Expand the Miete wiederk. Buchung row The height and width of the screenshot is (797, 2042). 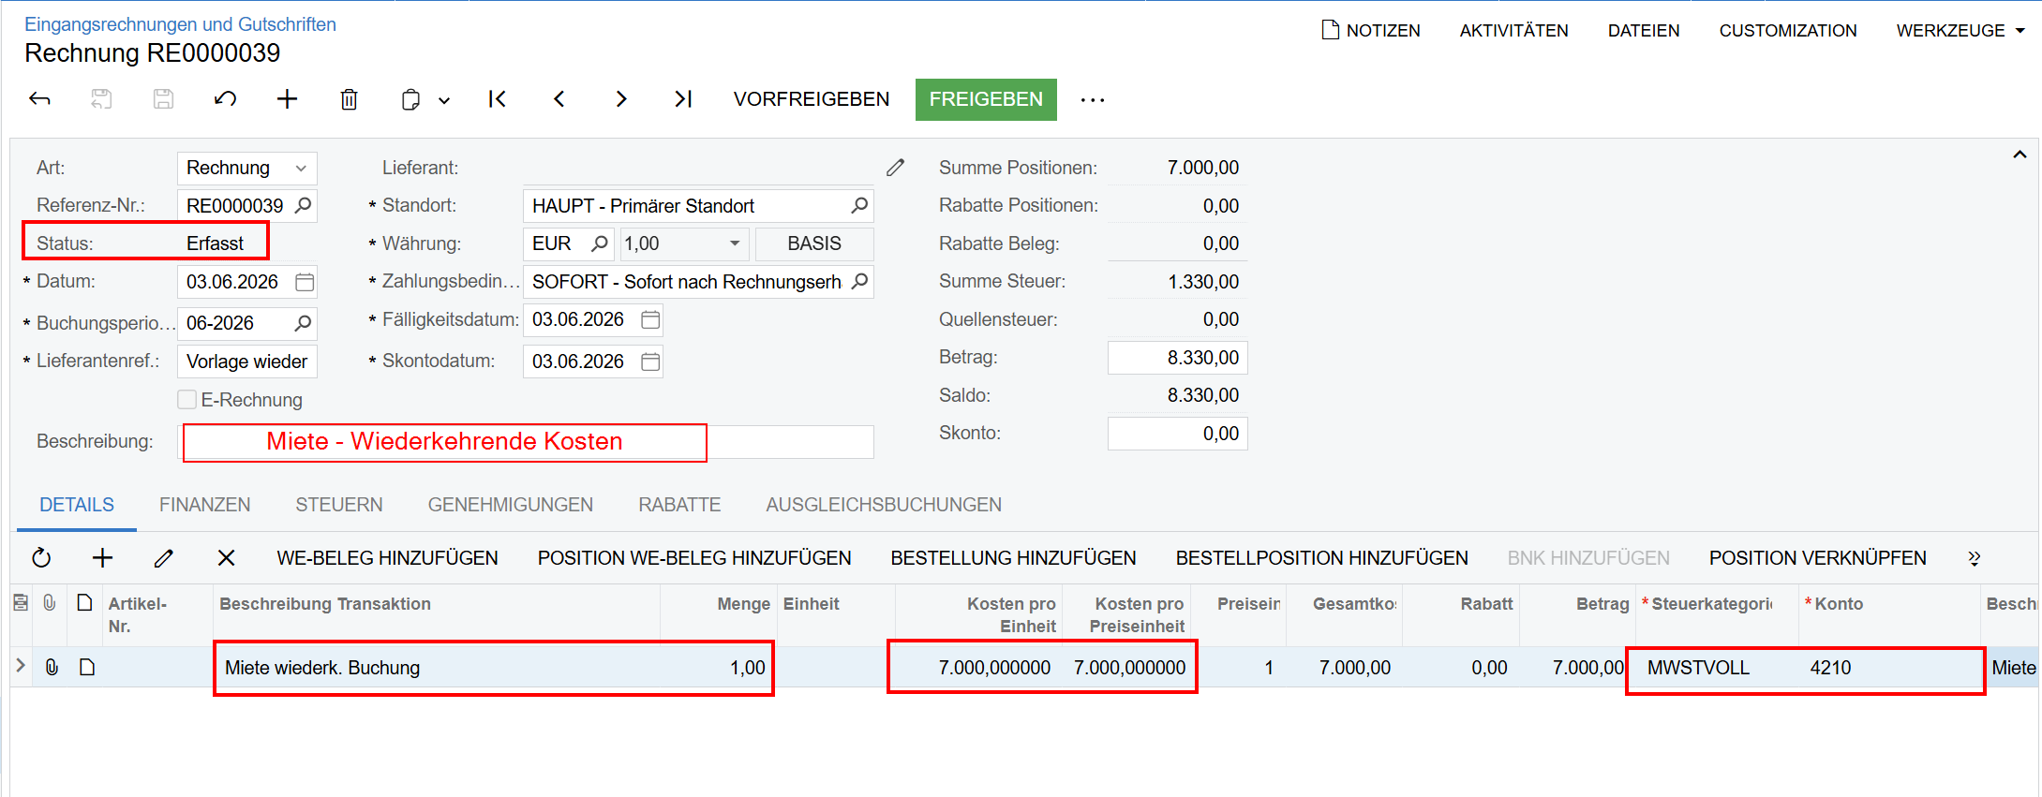[21, 666]
